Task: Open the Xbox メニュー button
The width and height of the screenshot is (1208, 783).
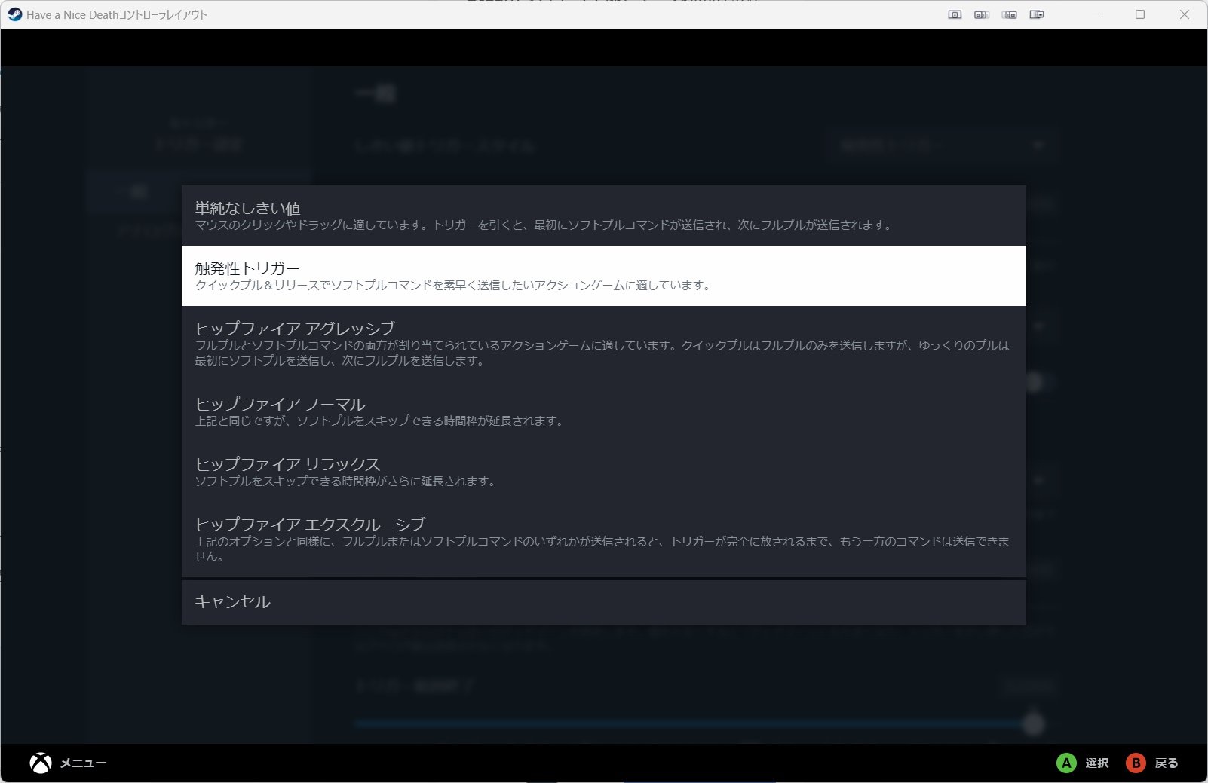Action: click(68, 763)
